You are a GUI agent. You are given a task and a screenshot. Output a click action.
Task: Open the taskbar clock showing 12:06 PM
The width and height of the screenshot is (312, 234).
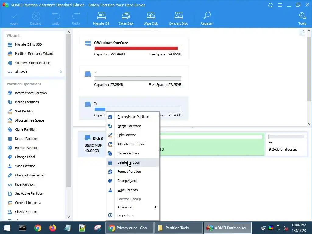299,228
